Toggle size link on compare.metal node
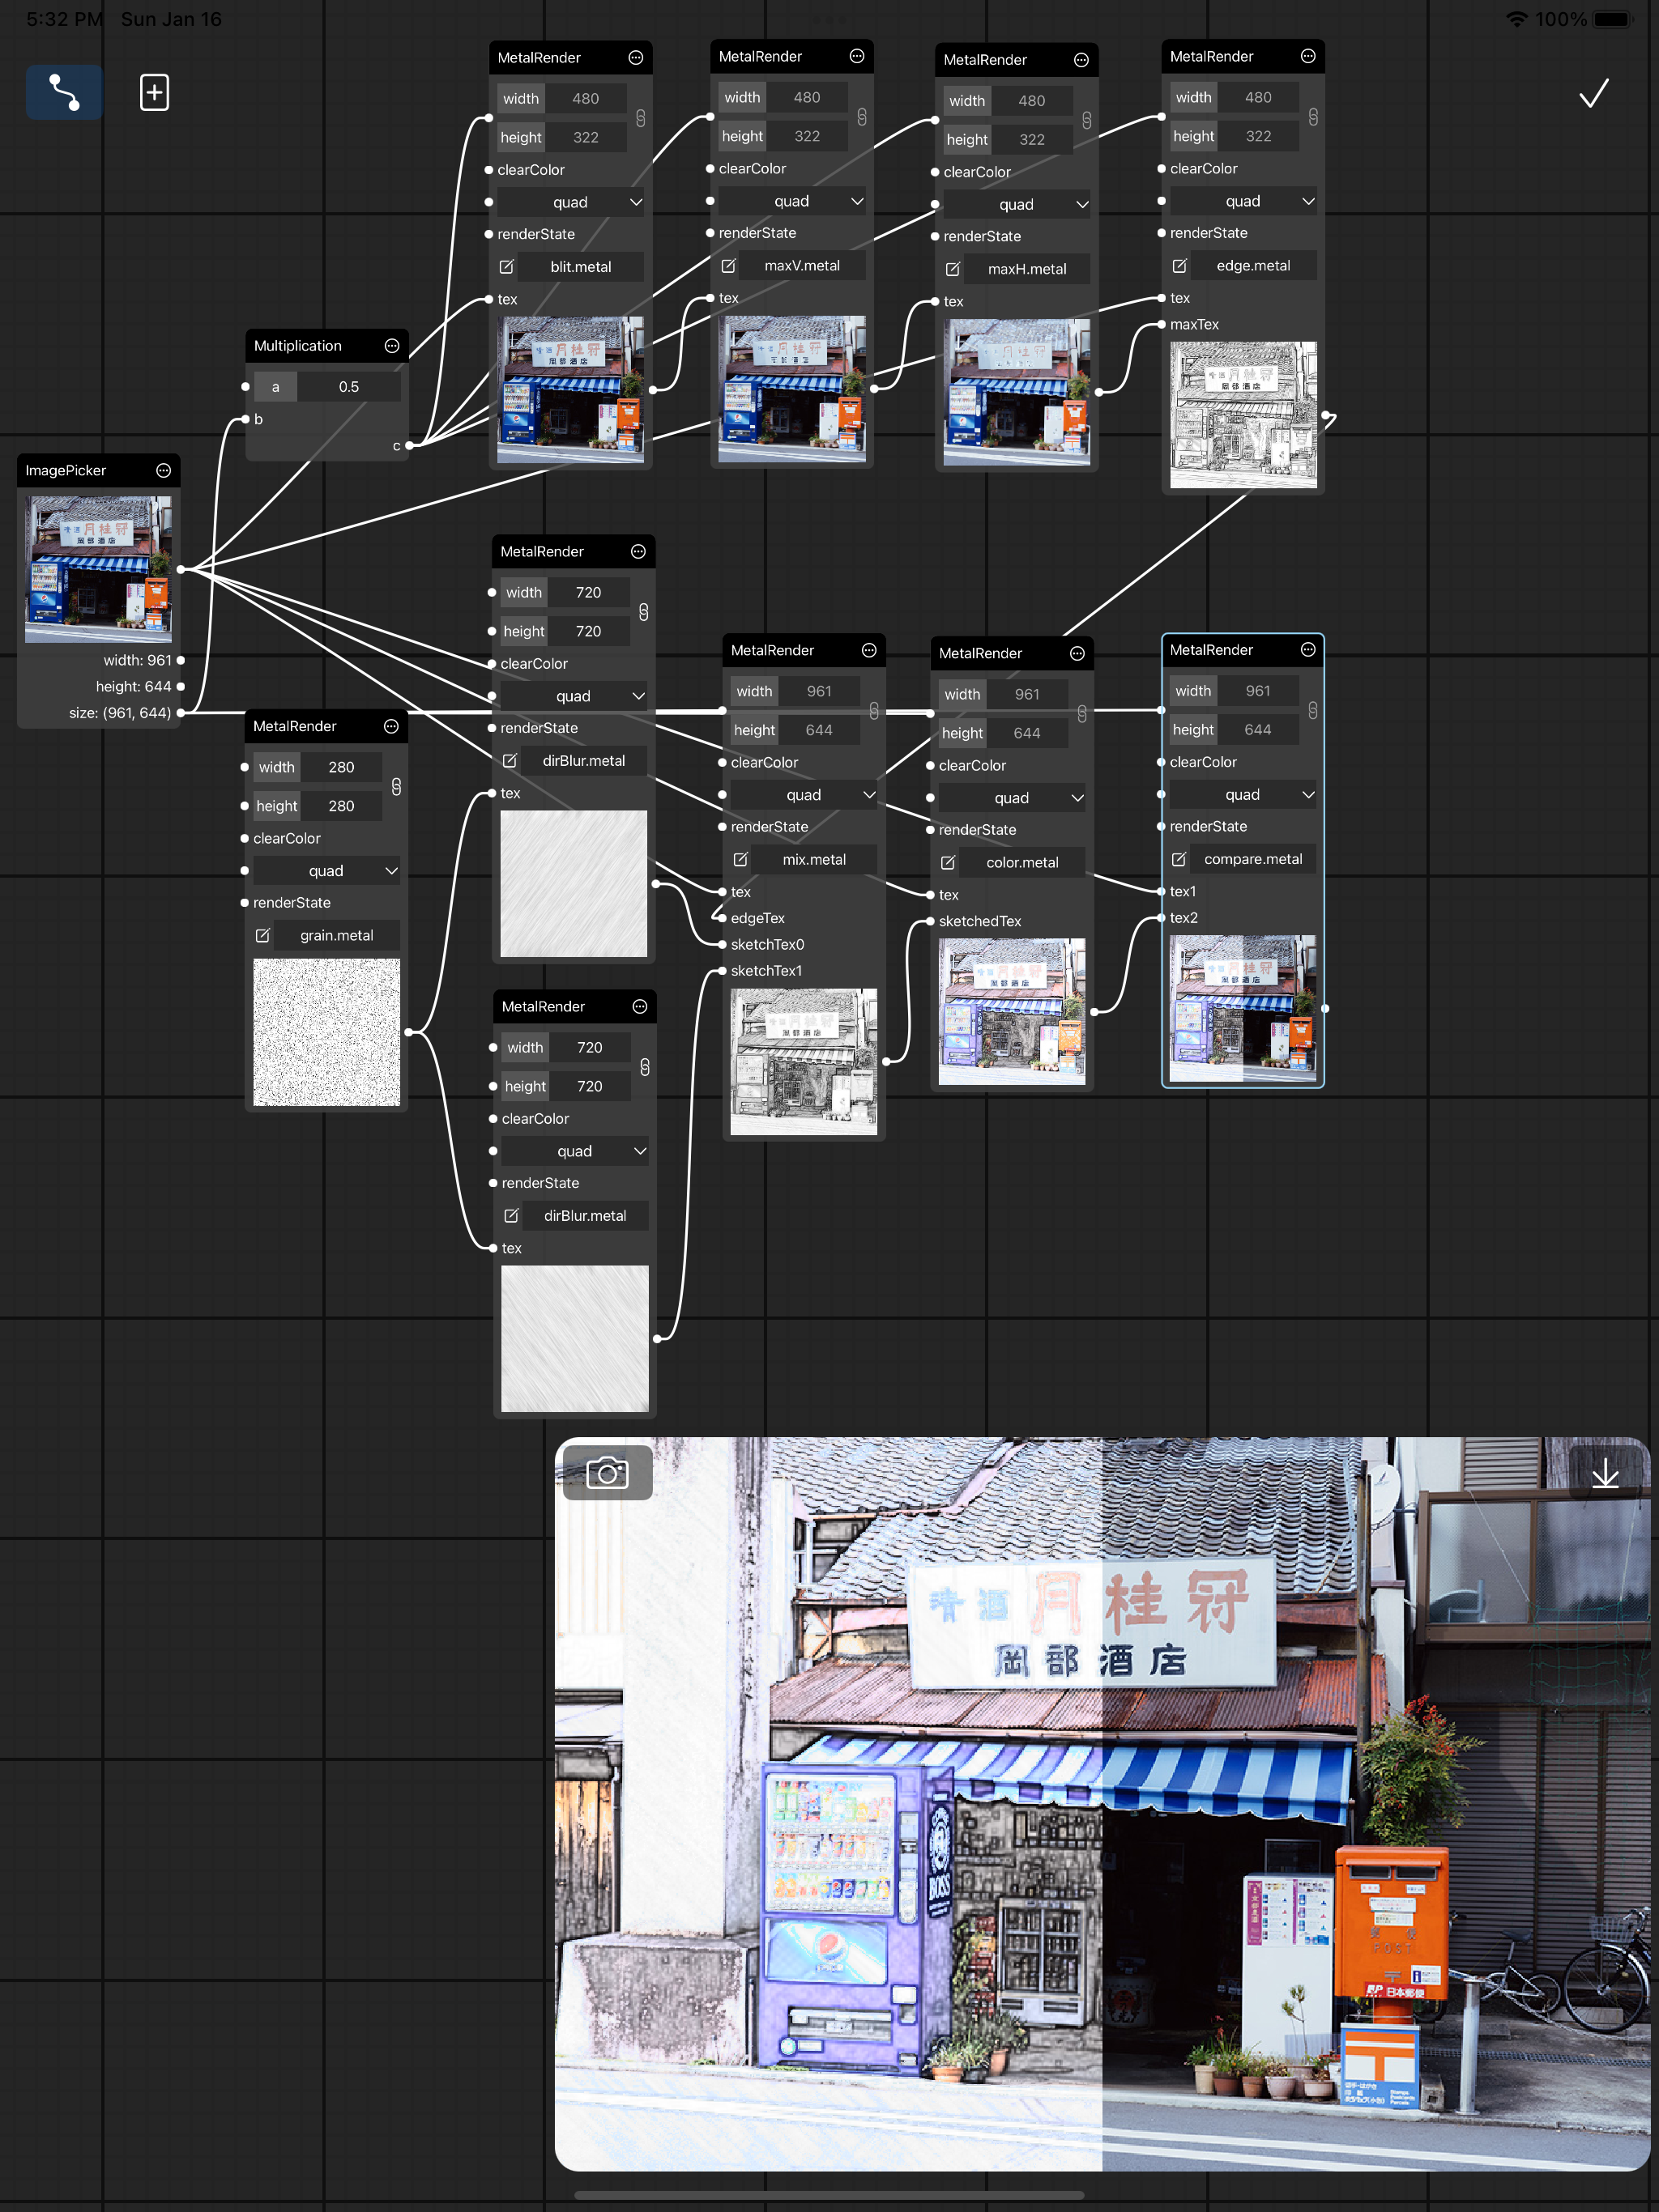 1313,710
